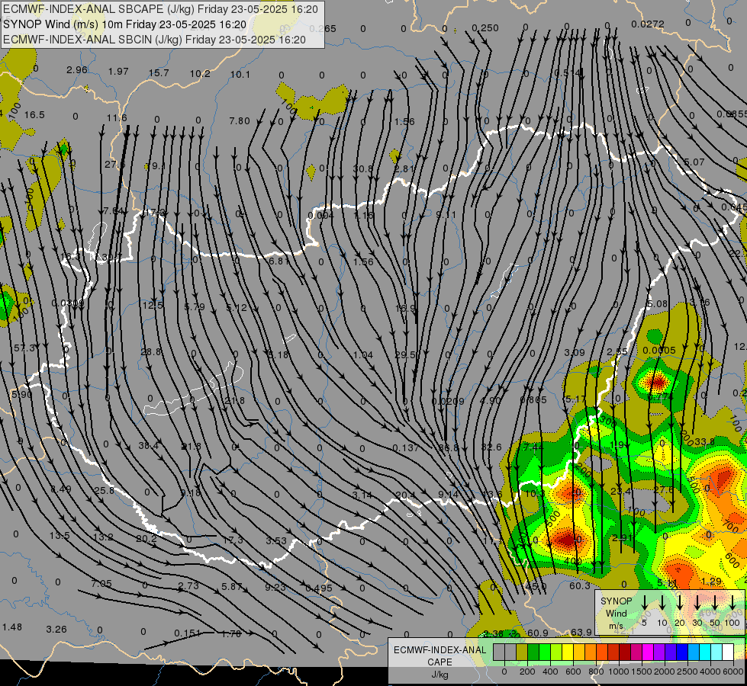Click the wind arrow above the 20 label
Image resolution: width=747 pixels, height=686 pixels.
pos(680,603)
